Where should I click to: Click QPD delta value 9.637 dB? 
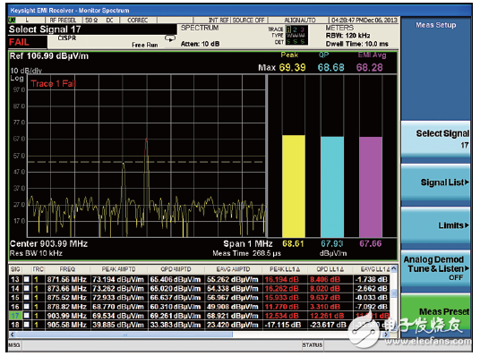(325, 298)
